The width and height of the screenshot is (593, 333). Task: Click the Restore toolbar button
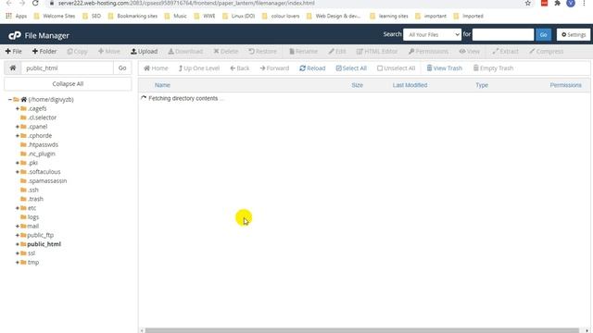tap(262, 52)
